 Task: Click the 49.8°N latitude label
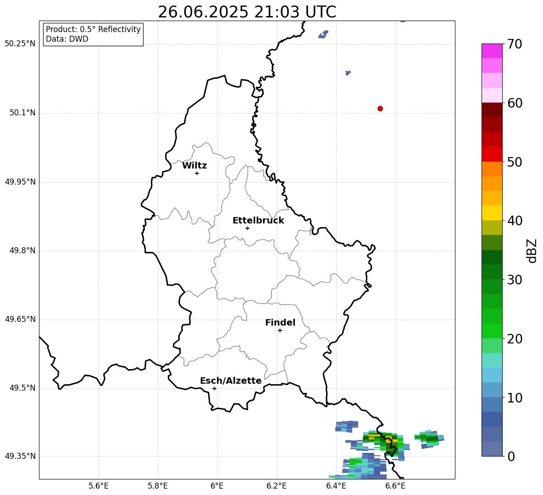[22, 250]
